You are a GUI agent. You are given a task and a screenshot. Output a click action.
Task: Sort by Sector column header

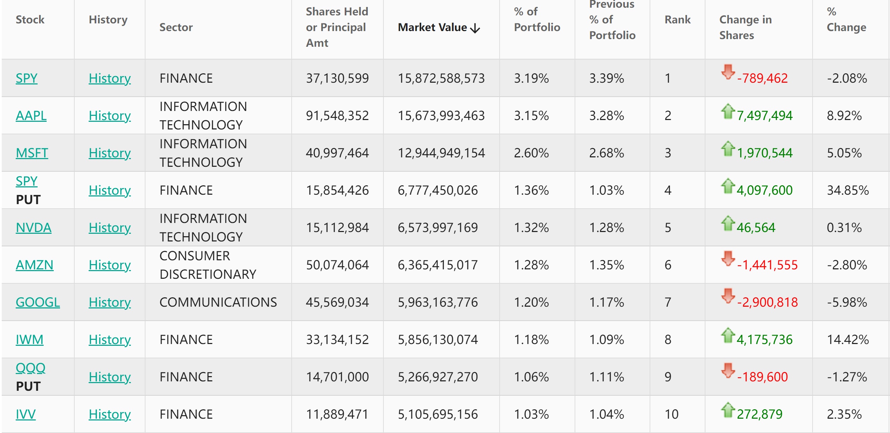[176, 27]
